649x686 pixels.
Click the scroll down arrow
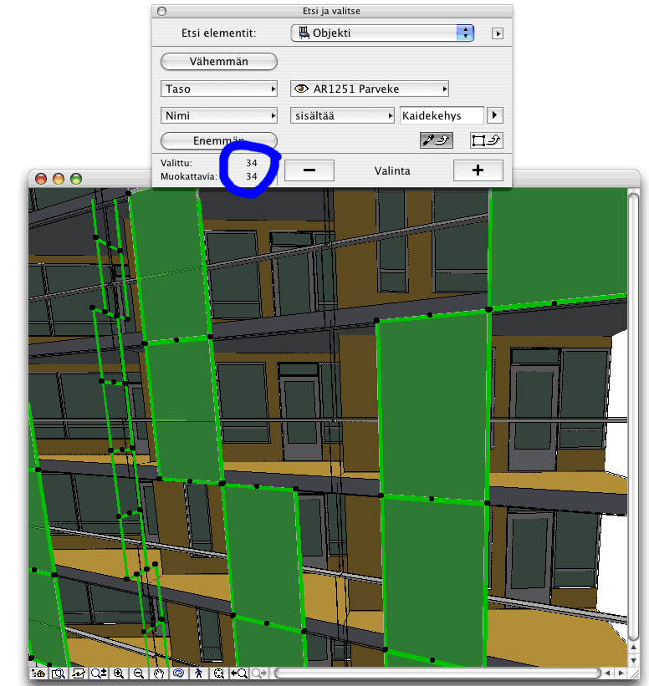tap(633, 660)
